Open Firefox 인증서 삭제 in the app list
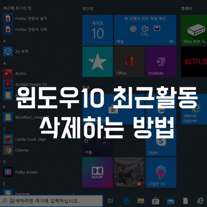The width and height of the screenshot is (207, 207). tap(25, 30)
